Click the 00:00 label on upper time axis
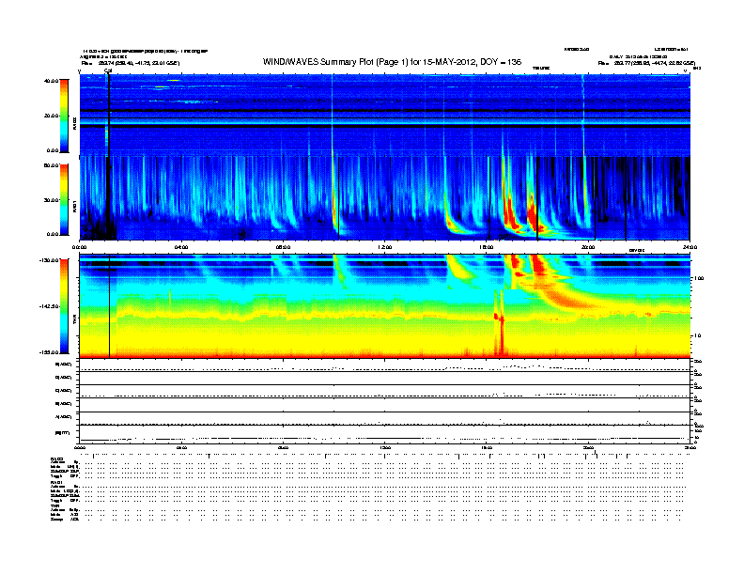The width and height of the screenshot is (744, 575). pos(79,247)
